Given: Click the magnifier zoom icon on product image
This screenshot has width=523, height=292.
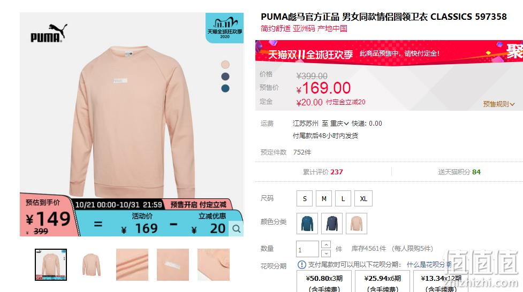Looking at the screenshot, I should tap(237, 229).
